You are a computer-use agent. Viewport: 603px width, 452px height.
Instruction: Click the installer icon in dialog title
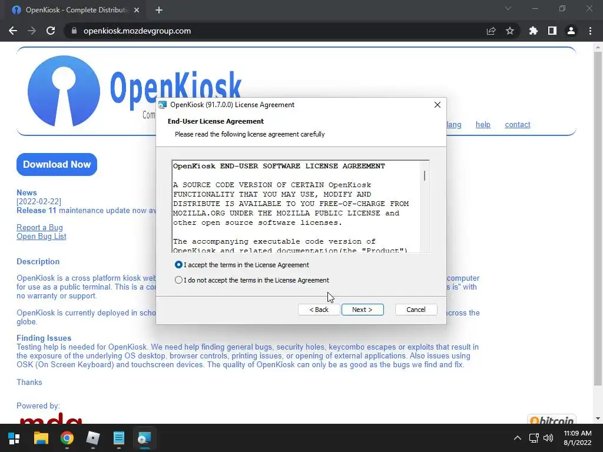tap(163, 105)
